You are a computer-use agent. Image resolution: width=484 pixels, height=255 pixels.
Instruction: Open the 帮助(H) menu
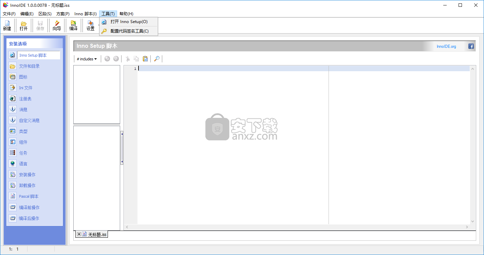126,14
